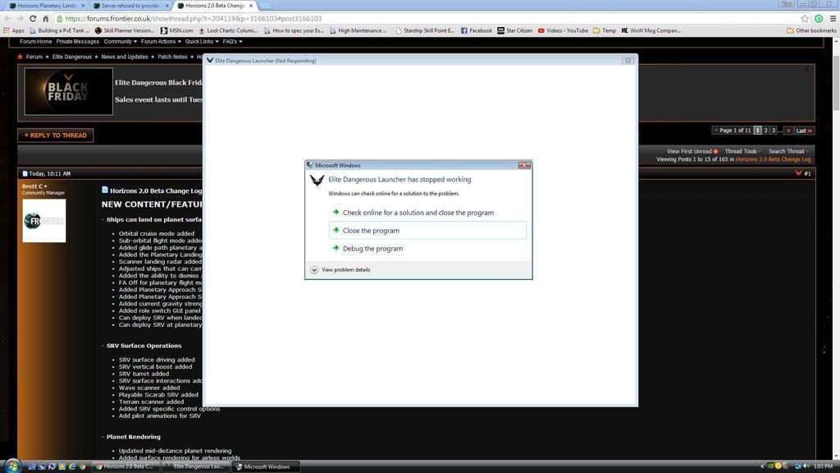Viewport: 840px width, 473px height.
Task: Open the Facebook bookmark
Action: coord(477,30)
